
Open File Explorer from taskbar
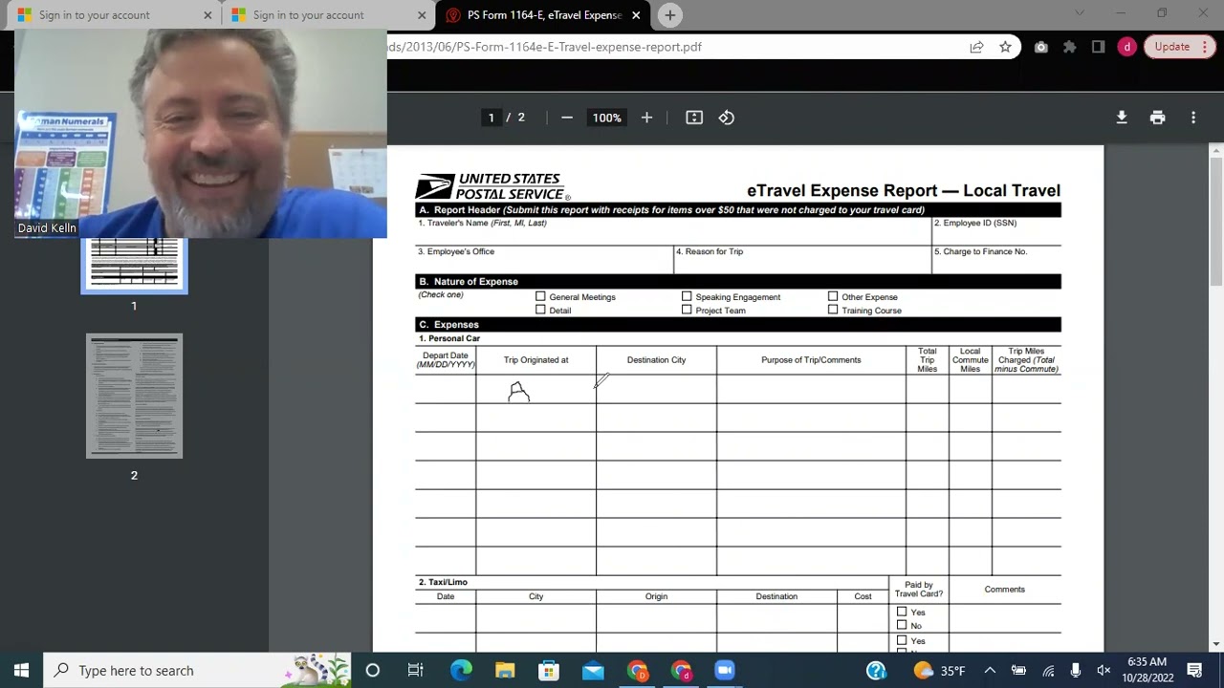click(505, 671)
